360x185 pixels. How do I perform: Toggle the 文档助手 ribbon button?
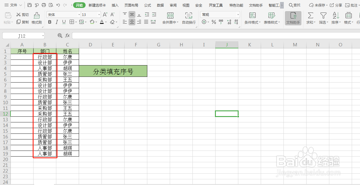293,18
